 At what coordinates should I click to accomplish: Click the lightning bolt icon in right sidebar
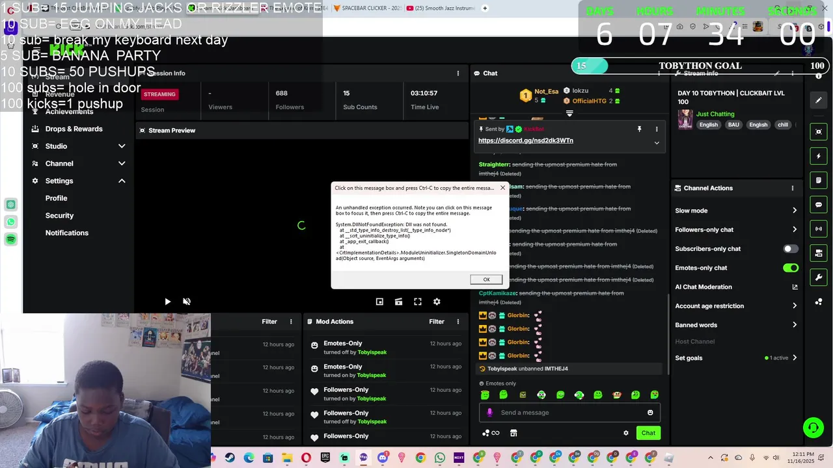coord(819,156)
